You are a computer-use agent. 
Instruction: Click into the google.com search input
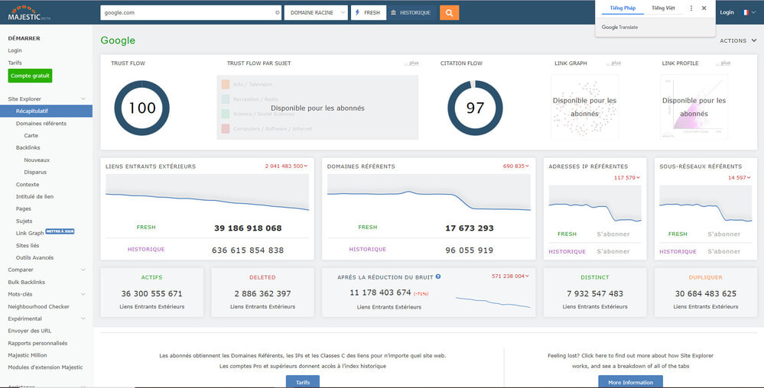(186, 13)
